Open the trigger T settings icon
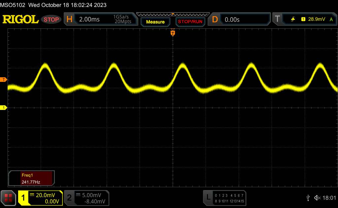 click(277, 19)
